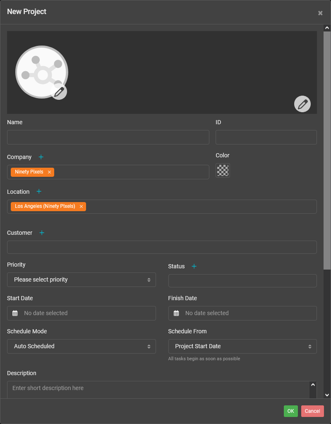The height and width of the screenshot is (424, 331).
Task: Add a new company with the plus icon
Action: click(x=41, y=157)
